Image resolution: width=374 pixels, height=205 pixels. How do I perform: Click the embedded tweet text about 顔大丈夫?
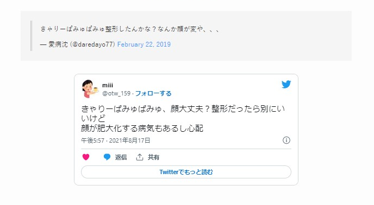[x=183, y=119]
